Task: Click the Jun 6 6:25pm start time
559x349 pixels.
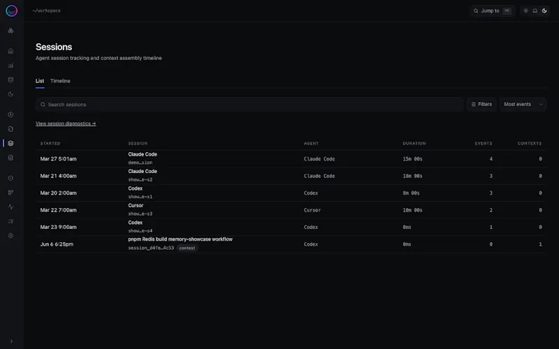Action: 57,244
